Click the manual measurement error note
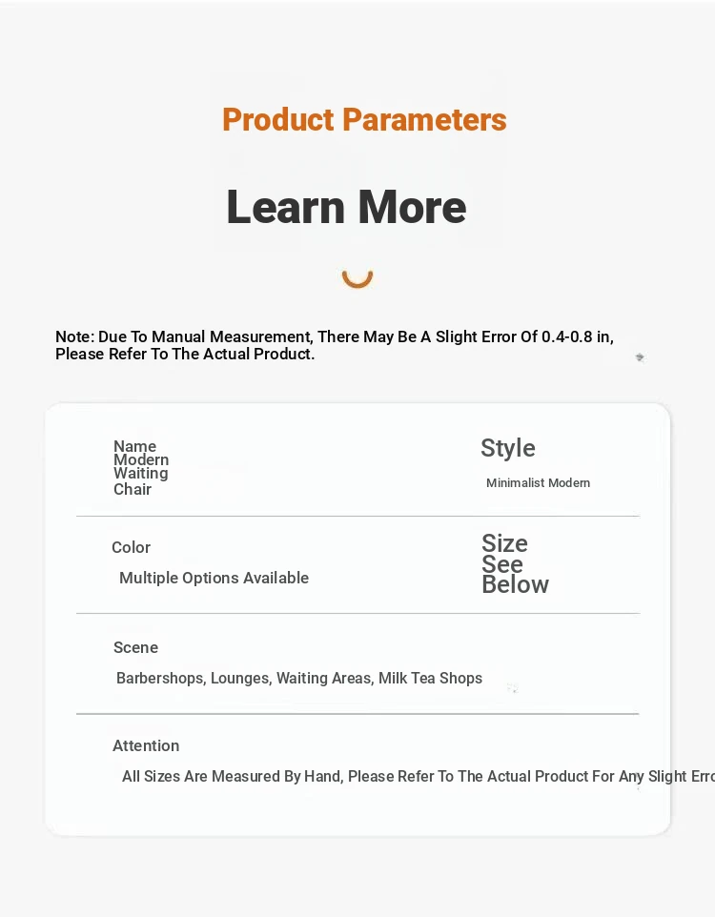715x917 pixels. pos(334,345)
